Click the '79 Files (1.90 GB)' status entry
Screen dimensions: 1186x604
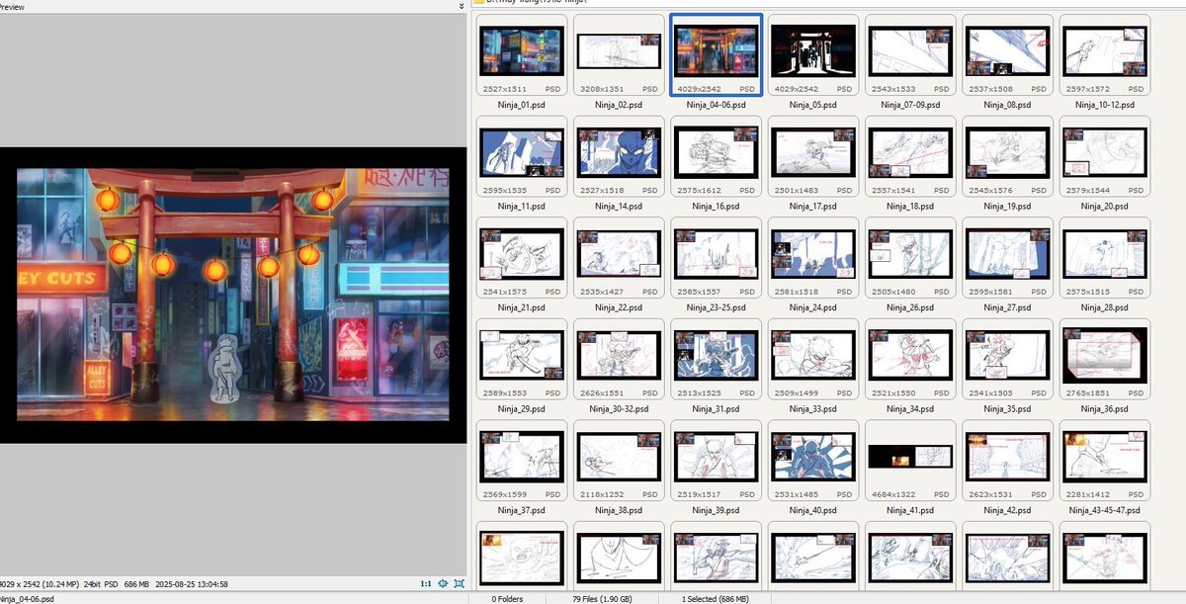[603, 598]
